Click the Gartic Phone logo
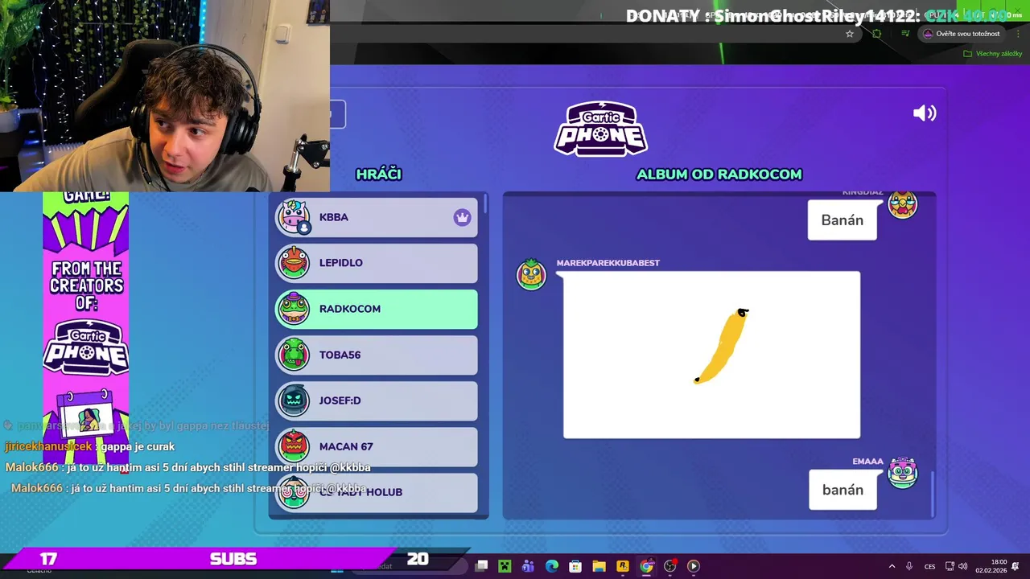1030x579 pixels. [601, 129]
